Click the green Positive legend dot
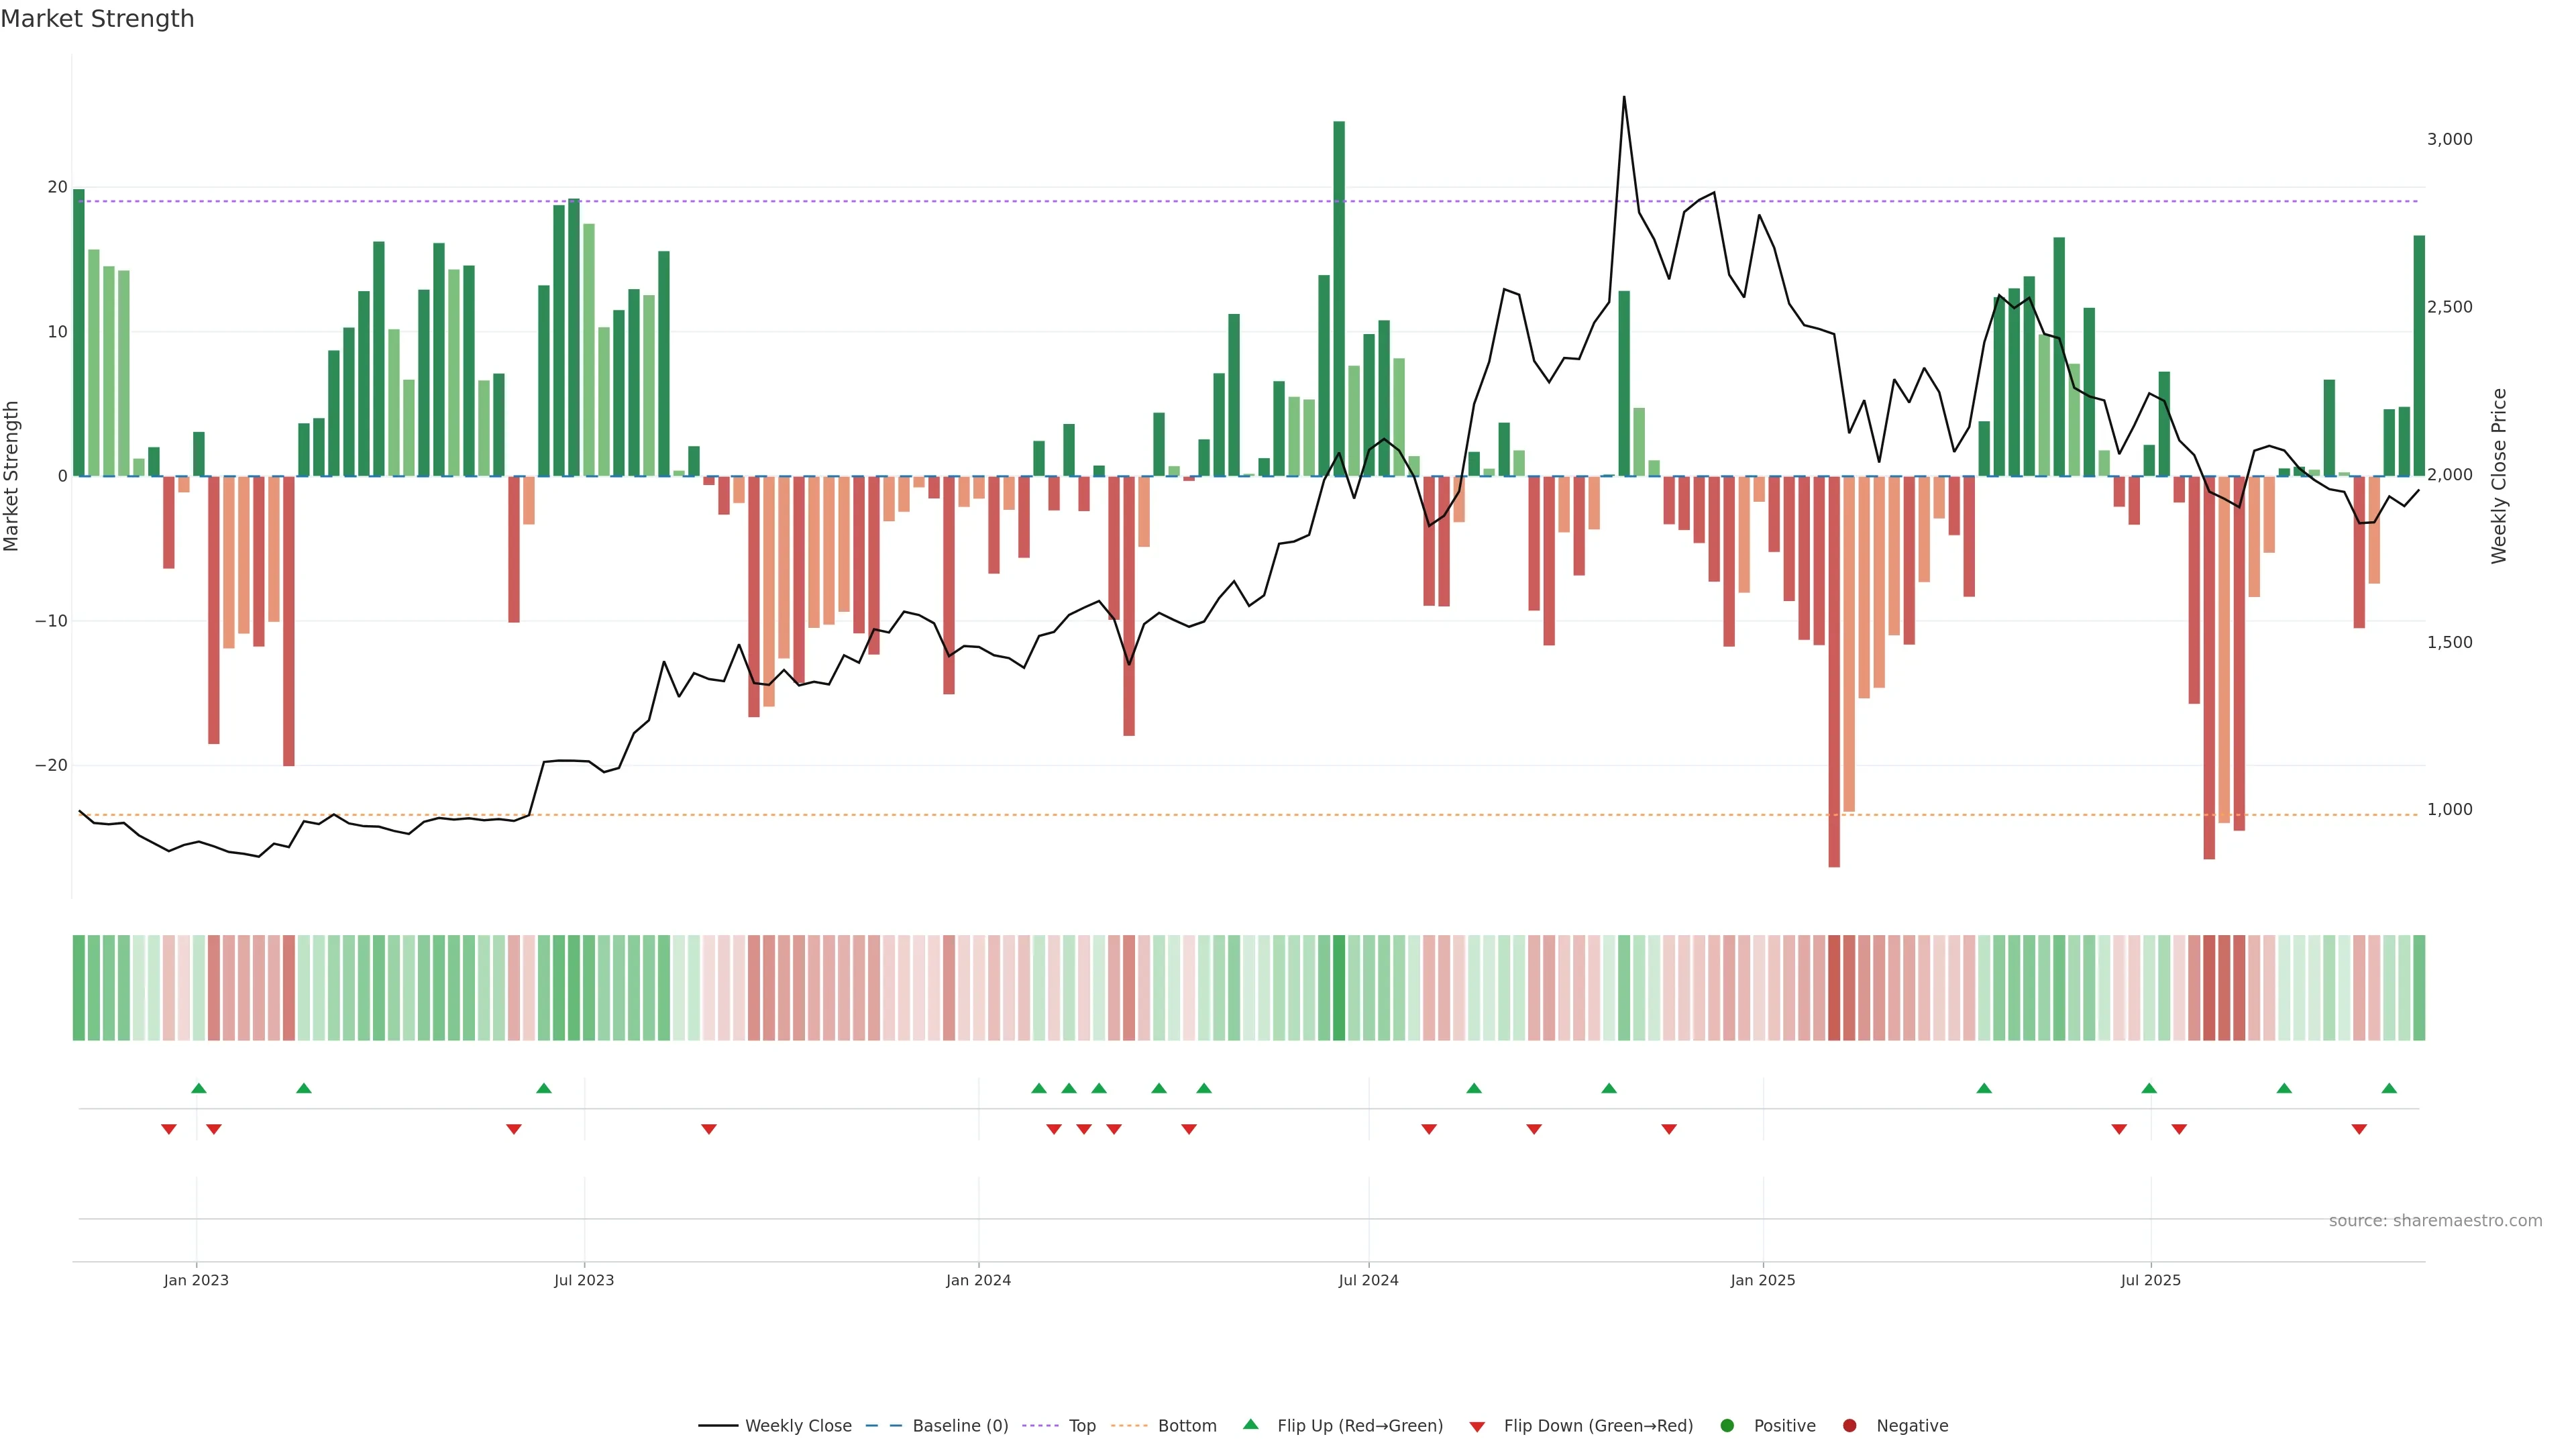Viewport: 2576px width, 1449px height. 1727,1425
